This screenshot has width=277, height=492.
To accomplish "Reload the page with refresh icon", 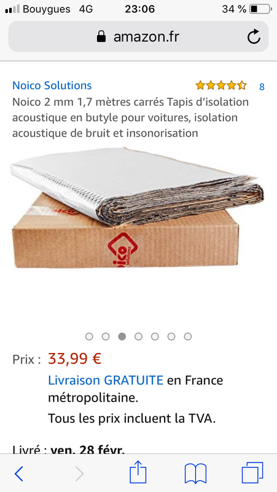I will (x=254, y=37).
